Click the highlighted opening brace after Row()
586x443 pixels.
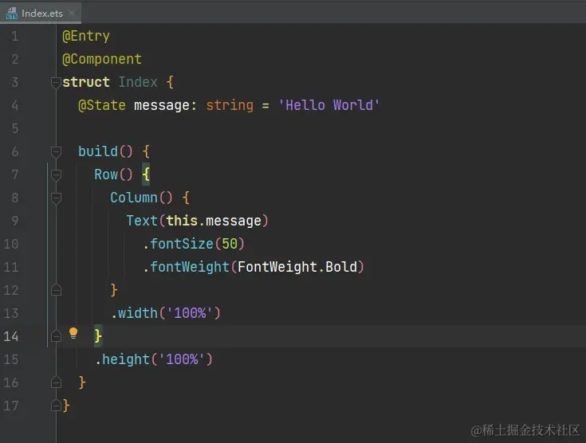coord(146,174)
